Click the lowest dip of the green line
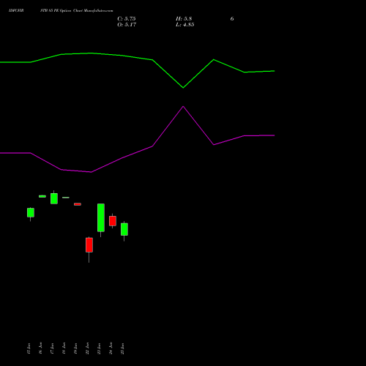 pos(183,88)
